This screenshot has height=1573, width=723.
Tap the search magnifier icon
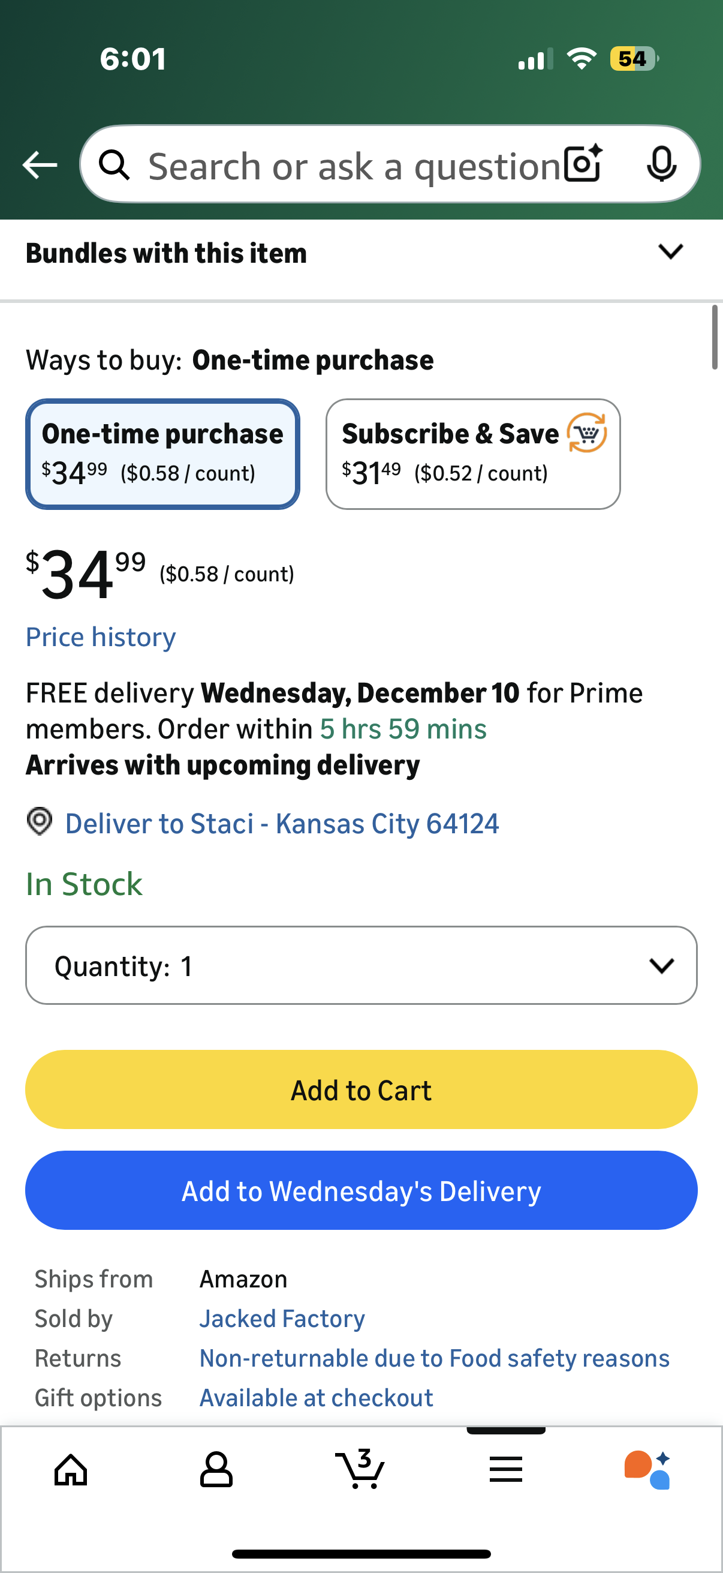click(x=115, y=165)
